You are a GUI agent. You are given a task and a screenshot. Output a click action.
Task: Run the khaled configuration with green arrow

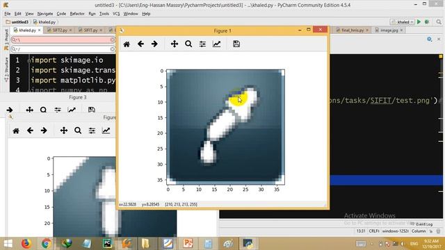(419, 22)
